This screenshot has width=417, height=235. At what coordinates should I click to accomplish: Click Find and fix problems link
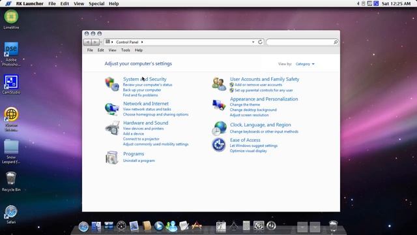coord(141,95)
